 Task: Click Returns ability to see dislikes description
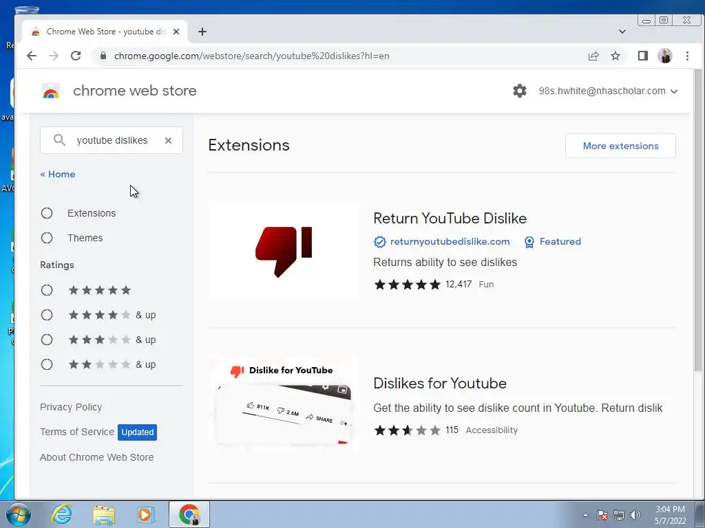point(445,262)
